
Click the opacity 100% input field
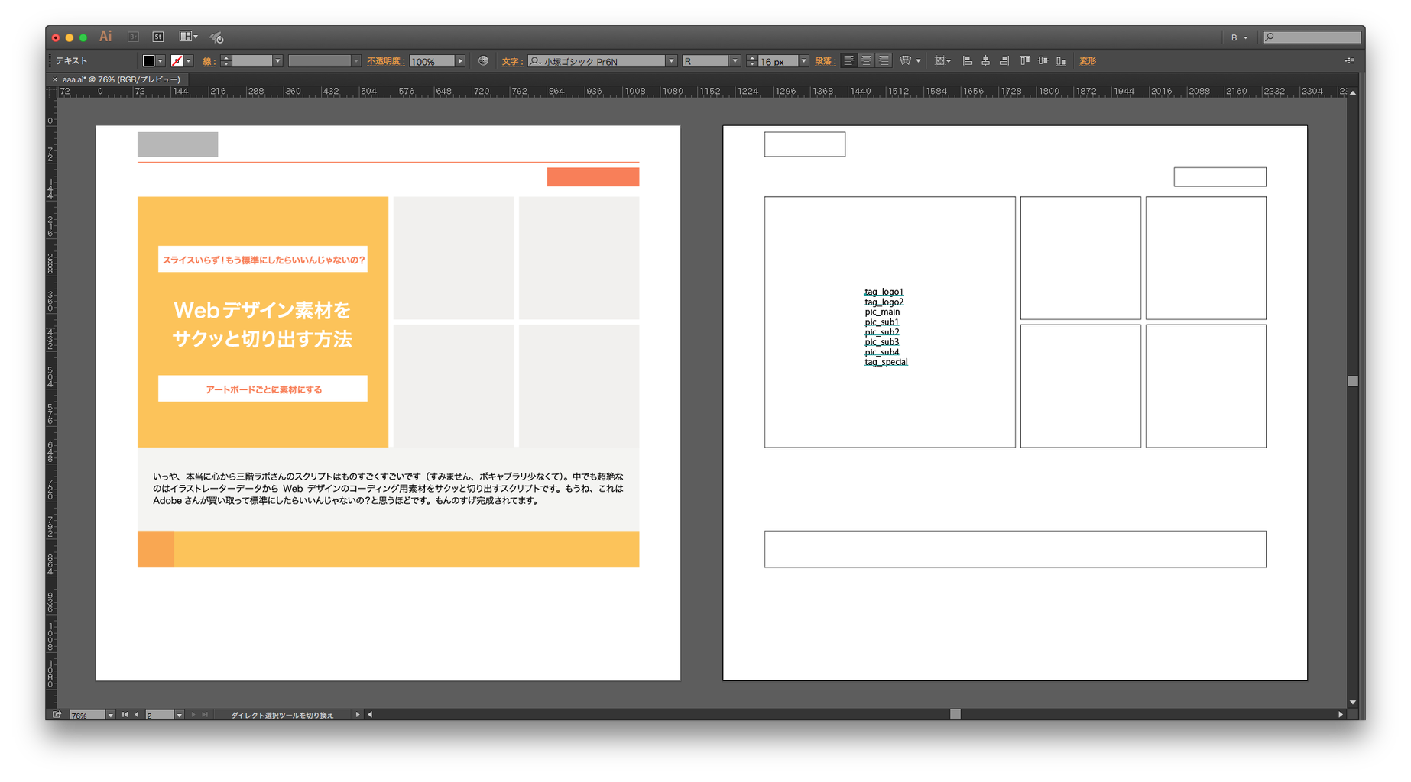(x=432, y=61)
